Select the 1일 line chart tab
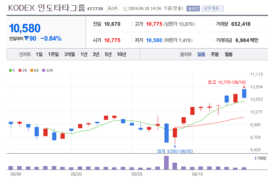The width and height of the screenshot is (268, 179). click(39, 54)
